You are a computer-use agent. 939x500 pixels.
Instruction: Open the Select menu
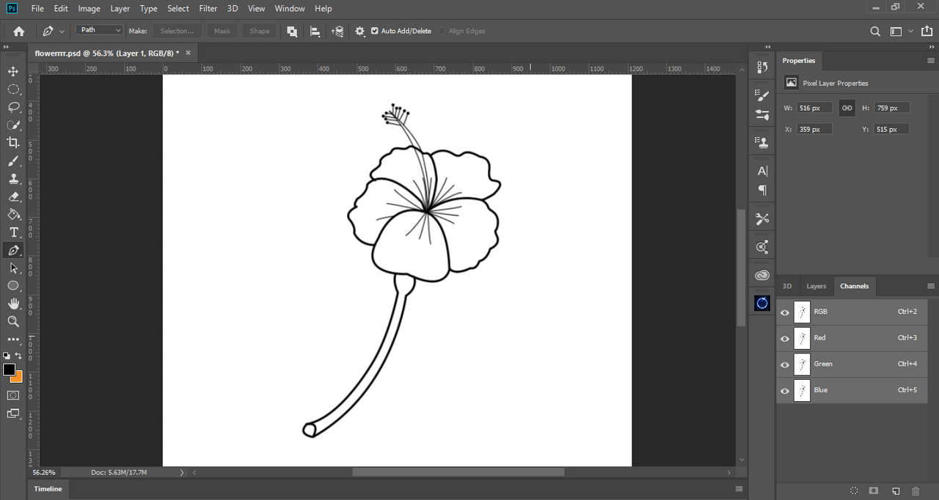178,8
